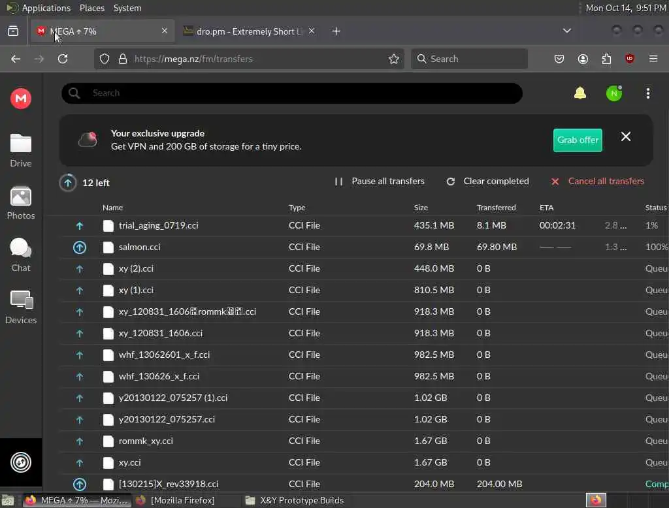Viewport: 669px width, 508px height.
Task: Bookmark this page with the star
Action: [x=393, y=59]
